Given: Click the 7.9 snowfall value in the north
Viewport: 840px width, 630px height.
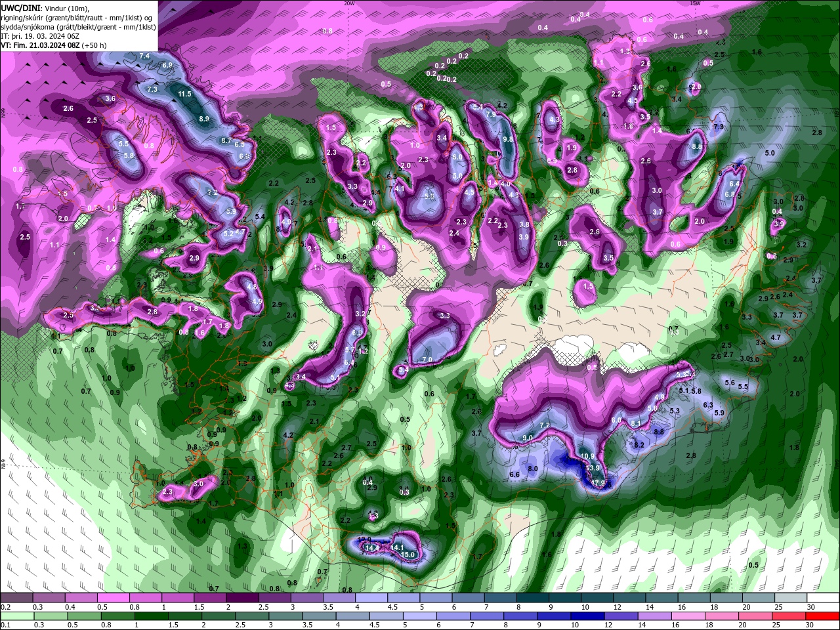Looking at the screenshot, I should pyautogui.click(x=490, y=114).
